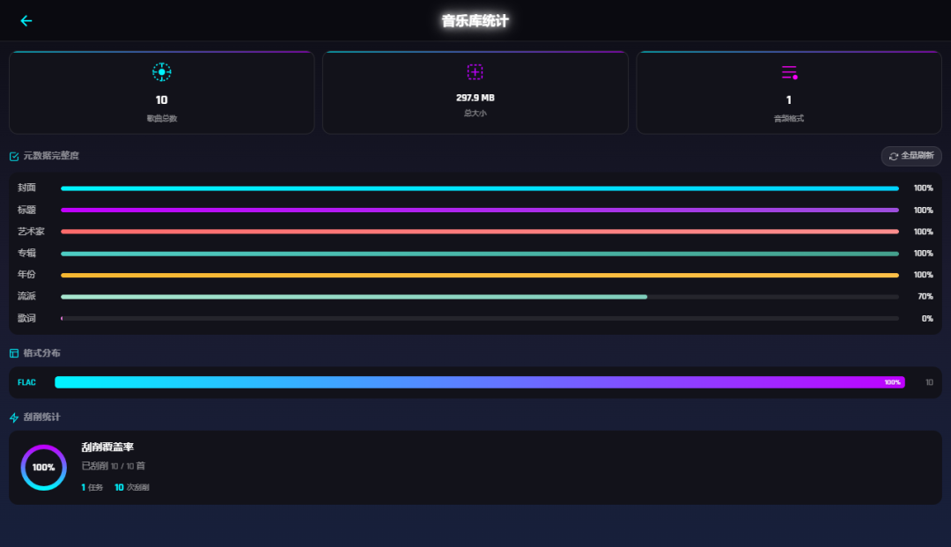
Task: Click the 标题 title progress bar
Action: coord(480,210)
